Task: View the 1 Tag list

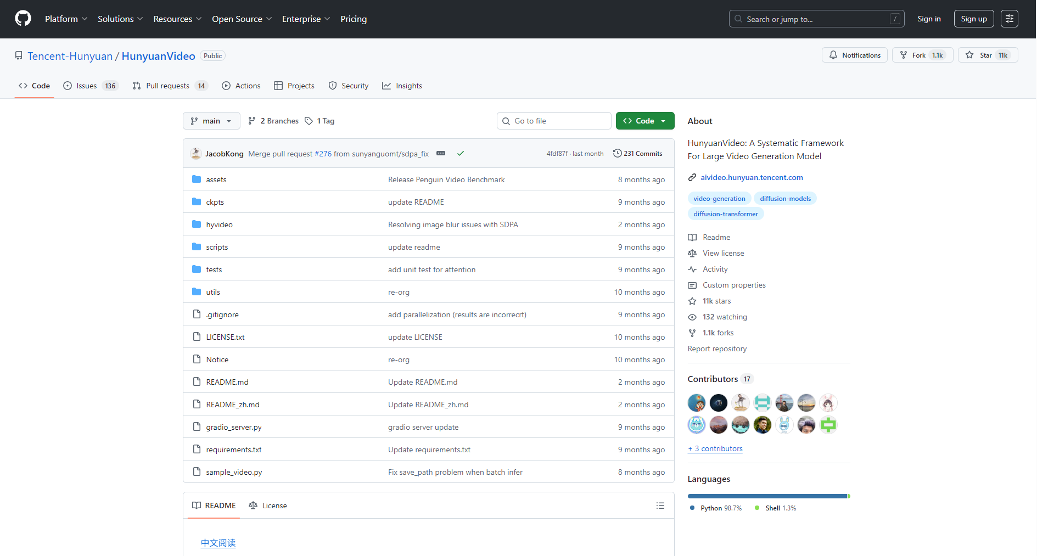Action: (319, 121)
